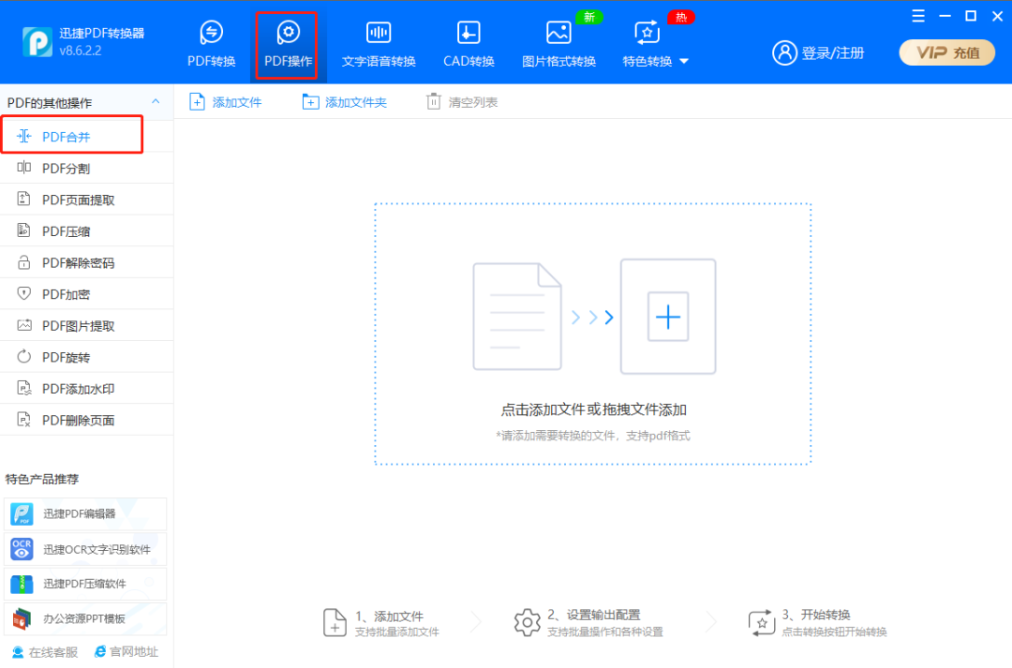Select PDF添加水印 label in sidebar

click(x=78, y=389)
